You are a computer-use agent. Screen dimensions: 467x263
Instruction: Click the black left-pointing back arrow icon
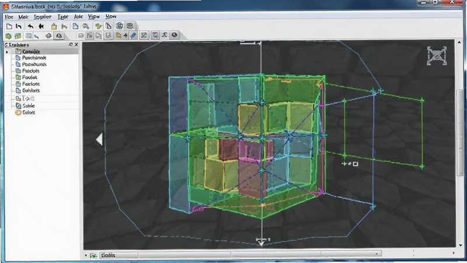pos(30,26)
